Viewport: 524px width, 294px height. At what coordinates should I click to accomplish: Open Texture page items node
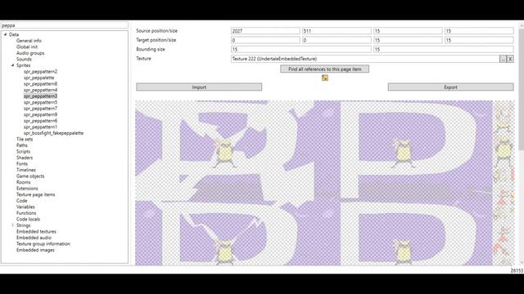[x=35, y=194]
